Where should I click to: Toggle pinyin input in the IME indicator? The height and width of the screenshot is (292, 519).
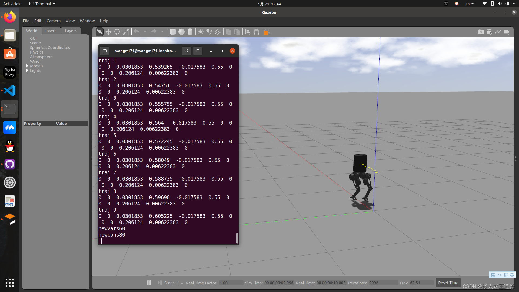click(x=505, y=275)
